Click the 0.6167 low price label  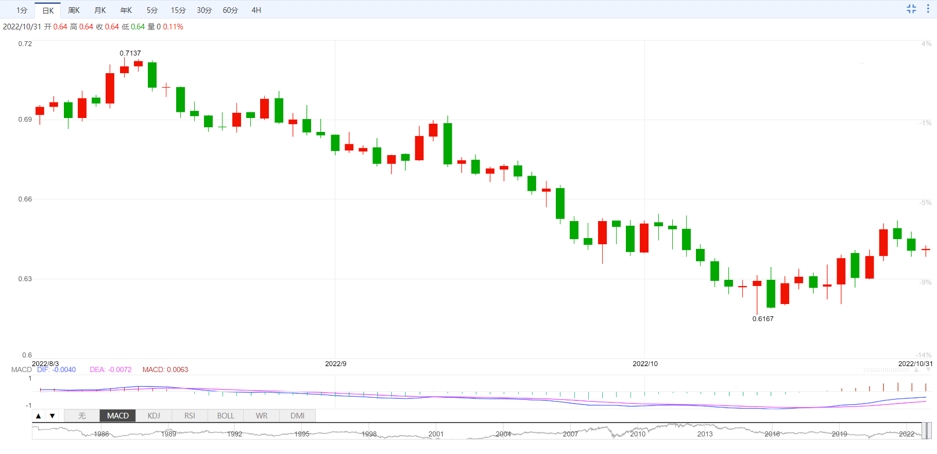[763, 319]
